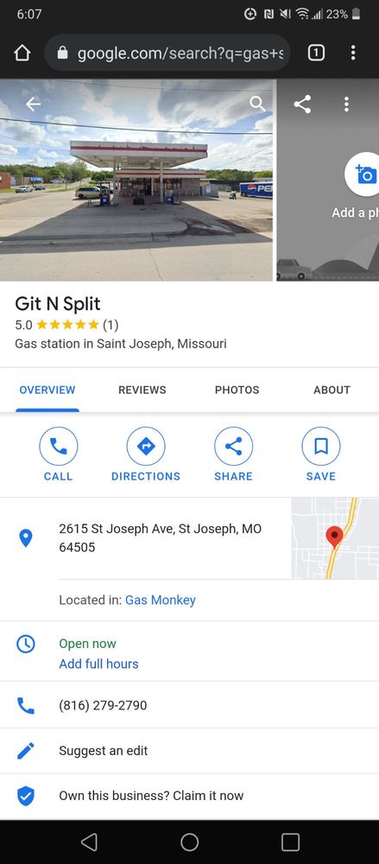Add a photo via camera icon
The width and height of the screenshot is (379, 864).
click(x=364, y=175)
